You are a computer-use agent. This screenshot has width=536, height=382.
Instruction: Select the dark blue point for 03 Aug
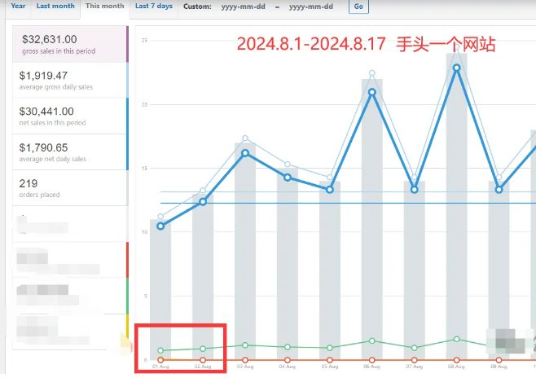click(245, 153)
